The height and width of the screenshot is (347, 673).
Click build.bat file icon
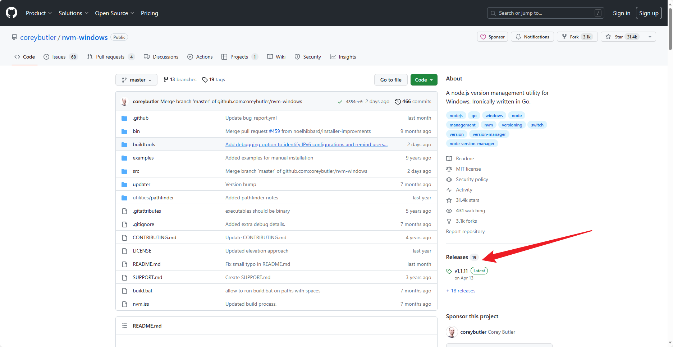click(124, 291)
